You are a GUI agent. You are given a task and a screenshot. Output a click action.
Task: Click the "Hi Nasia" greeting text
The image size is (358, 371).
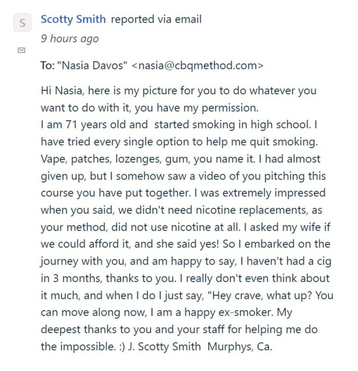click(x=61, y=90)
